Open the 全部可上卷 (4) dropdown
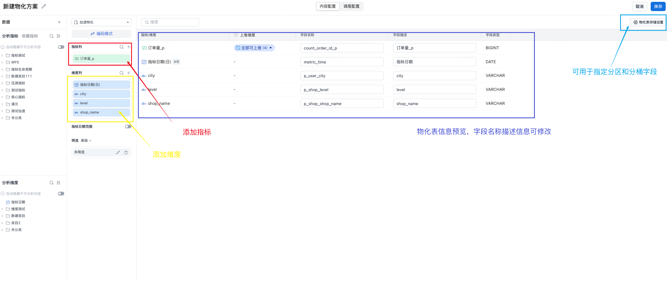This screenshot has width=667, height=281. 254,48
